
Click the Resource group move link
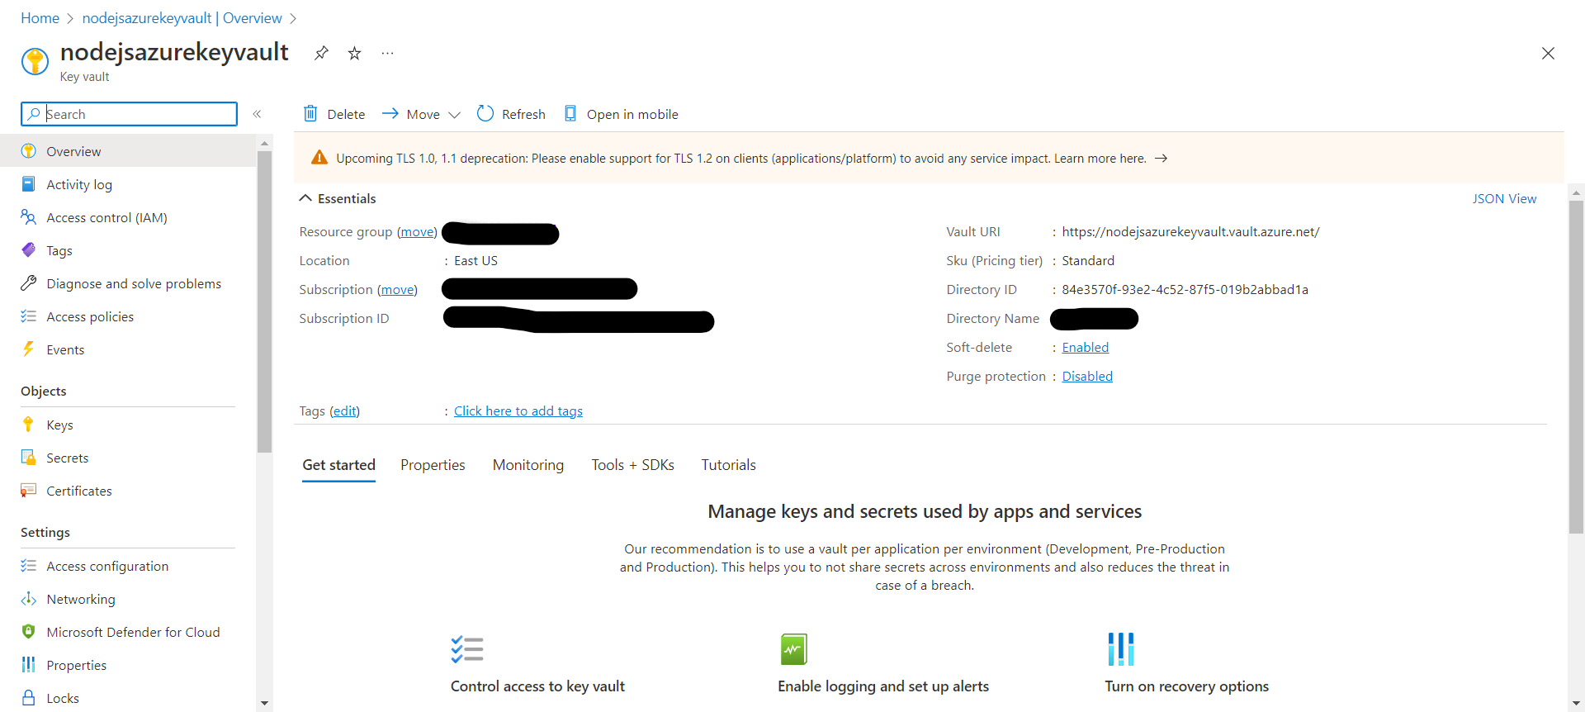(417, 231)
